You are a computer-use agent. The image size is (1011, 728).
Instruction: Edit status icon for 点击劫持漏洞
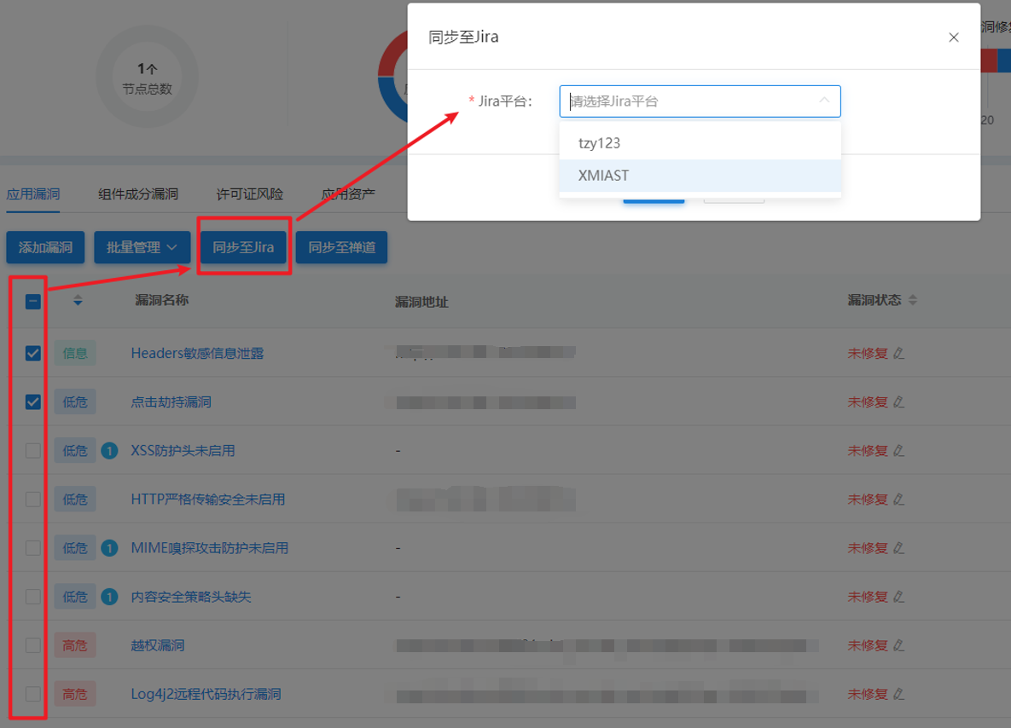point(899,402)
